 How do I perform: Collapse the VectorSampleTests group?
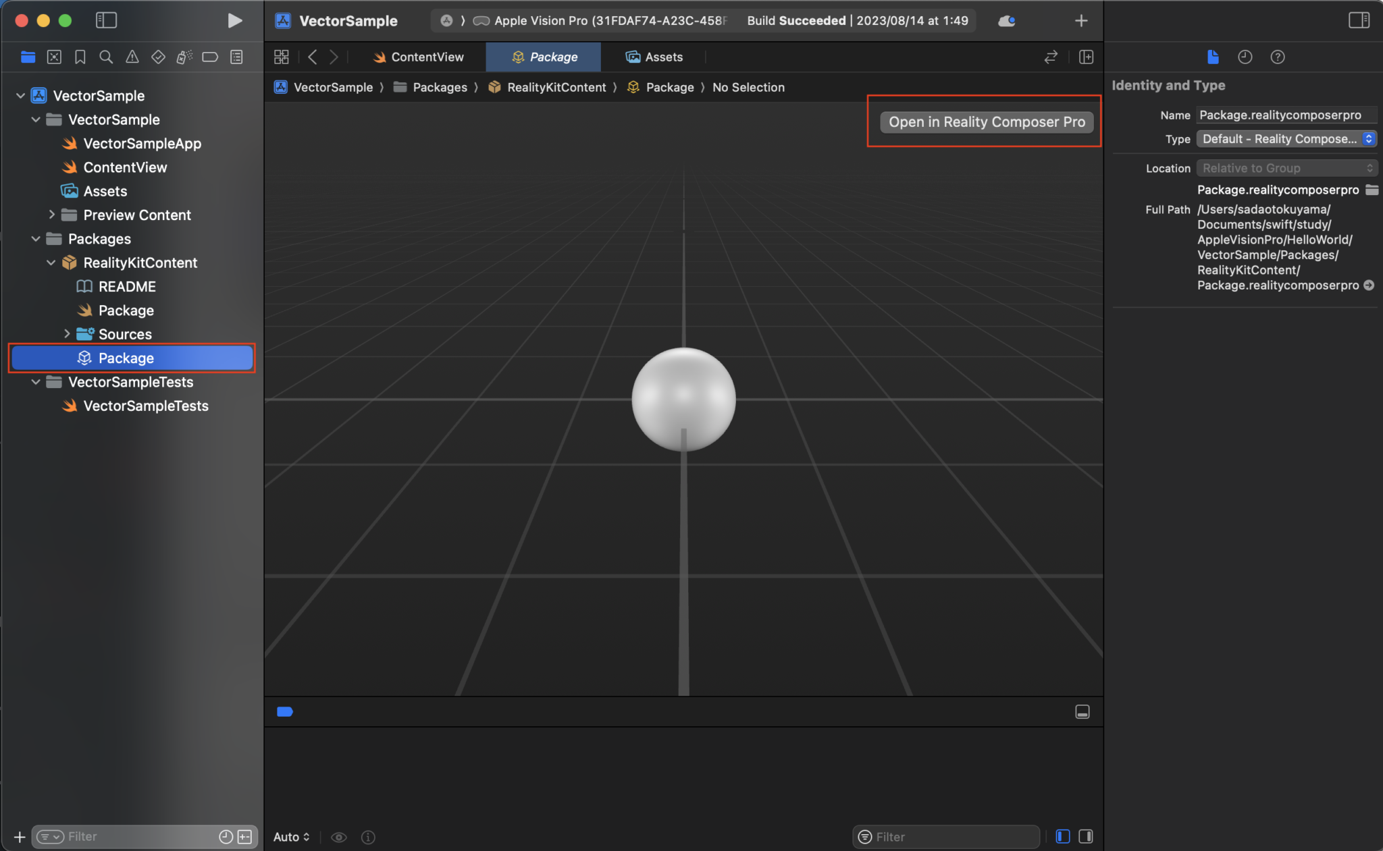(x=35, y=382)
